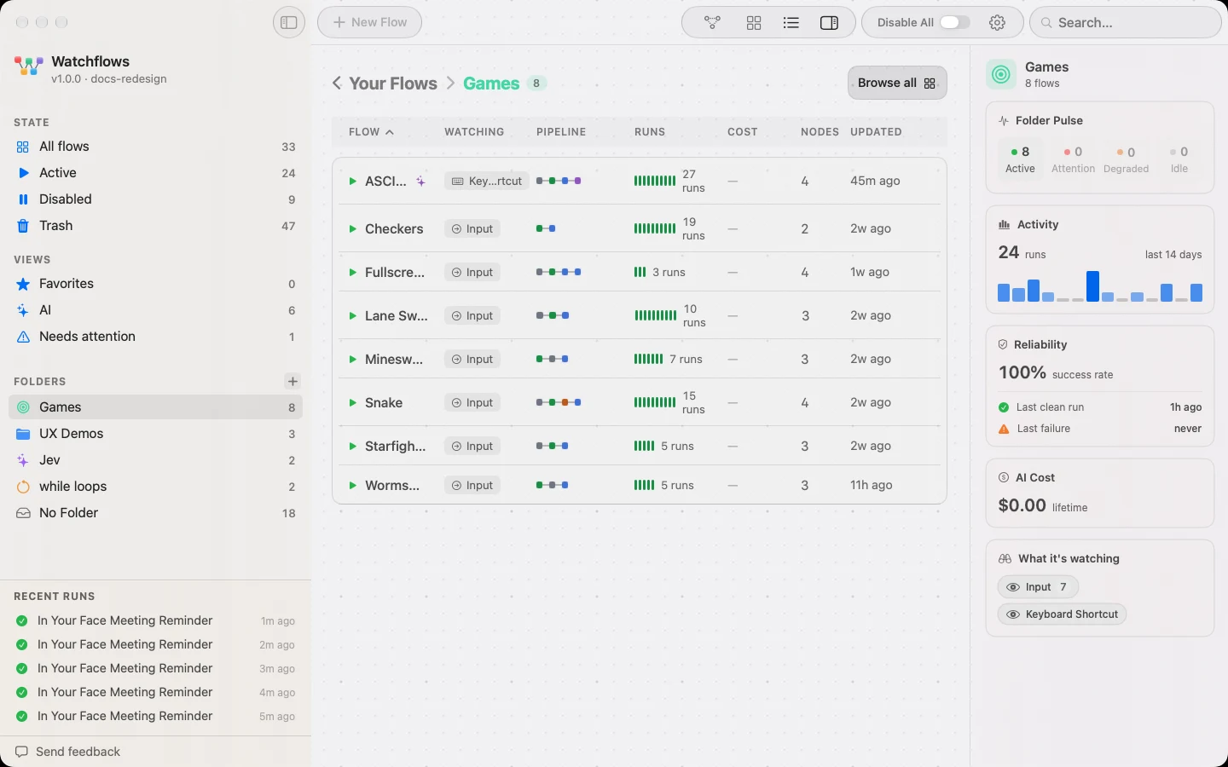Select All flows in sidebar
This screenshot has height=767, width=1228.
click(x=155, y=147)
